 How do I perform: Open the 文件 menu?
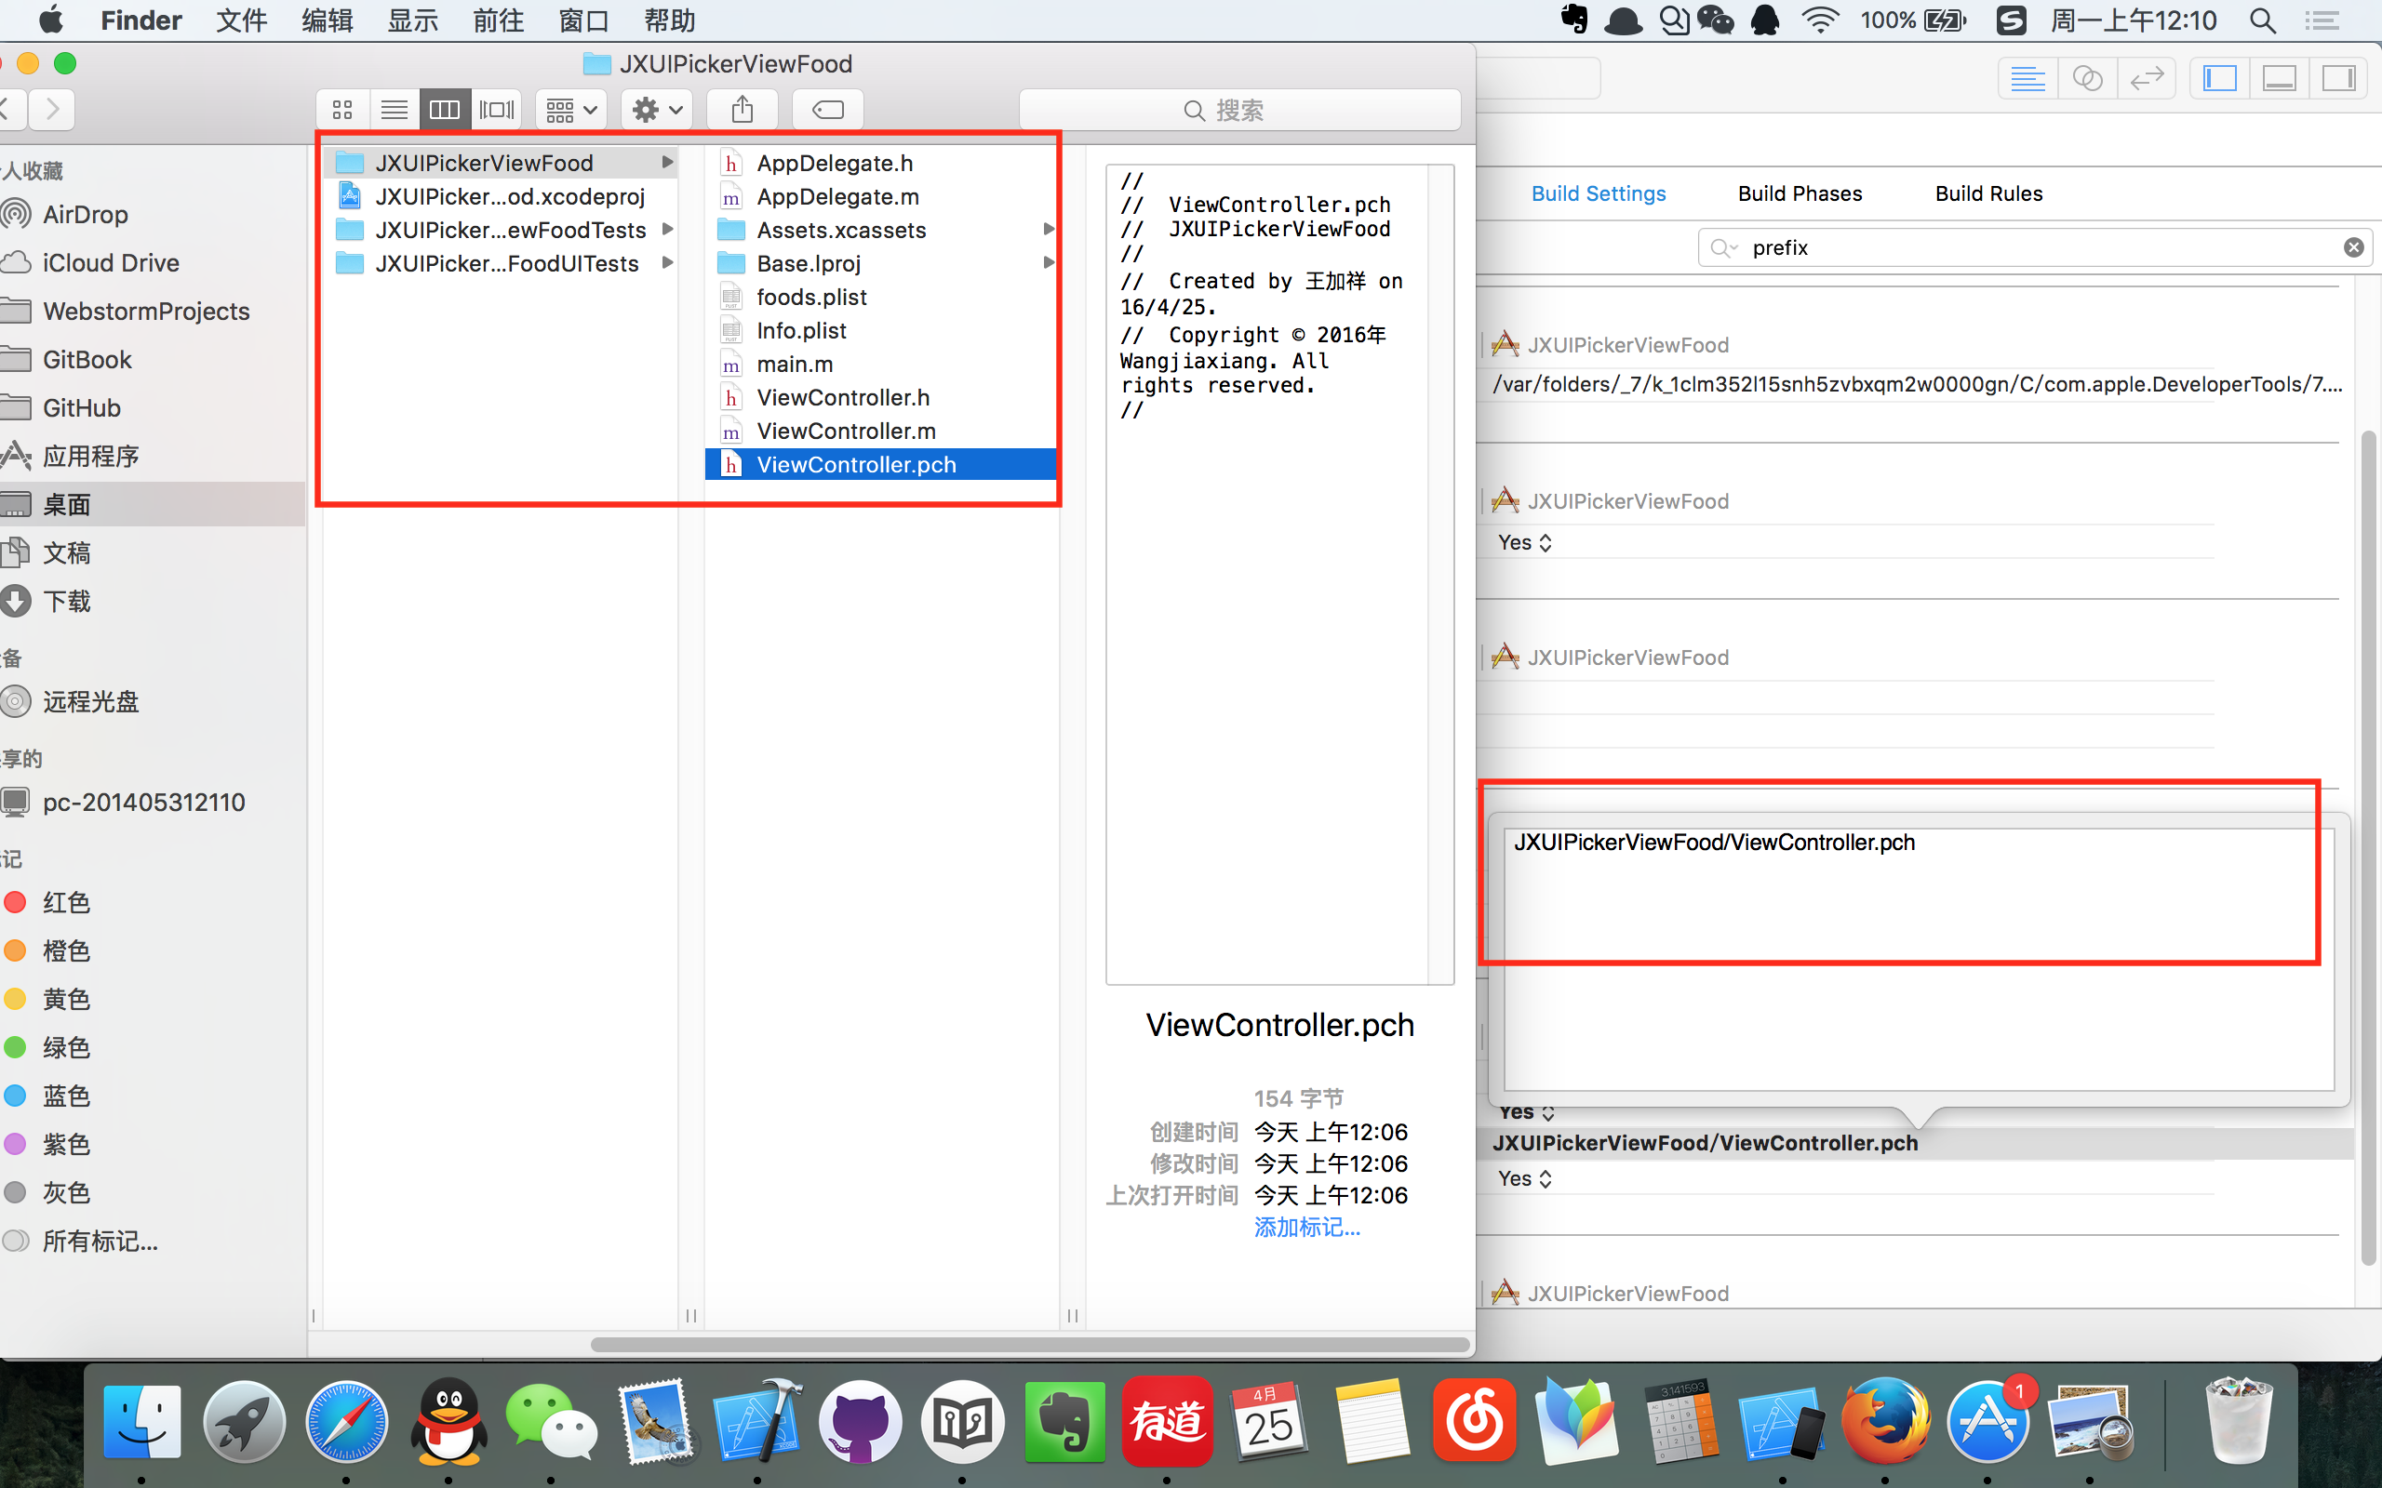point(241,20)
